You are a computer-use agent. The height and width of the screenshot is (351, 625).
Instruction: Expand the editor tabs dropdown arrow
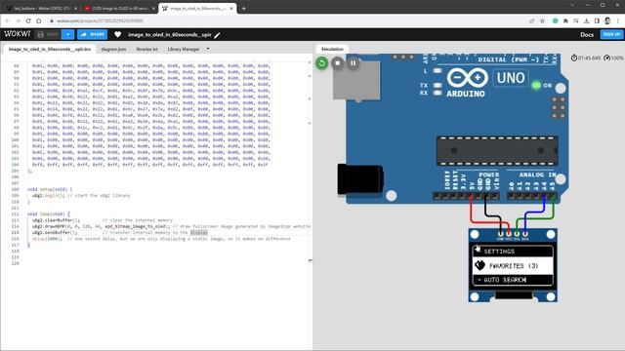point(208,49)
